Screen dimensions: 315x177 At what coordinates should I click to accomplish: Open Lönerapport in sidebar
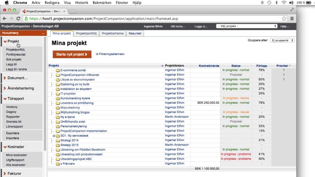[14, 127]
